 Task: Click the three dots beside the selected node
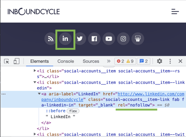coord(4,94)
